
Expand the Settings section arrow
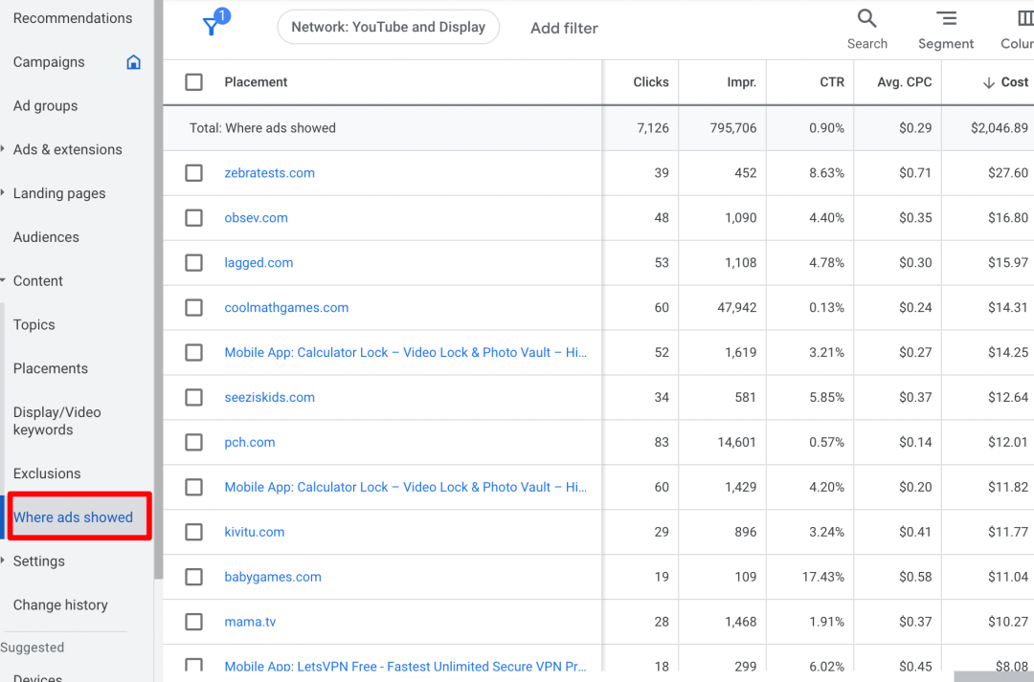point(4,561)
